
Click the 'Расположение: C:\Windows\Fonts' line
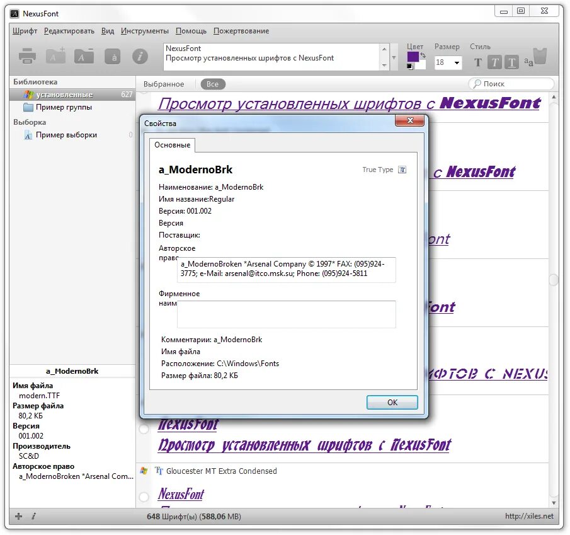point(220,364)
